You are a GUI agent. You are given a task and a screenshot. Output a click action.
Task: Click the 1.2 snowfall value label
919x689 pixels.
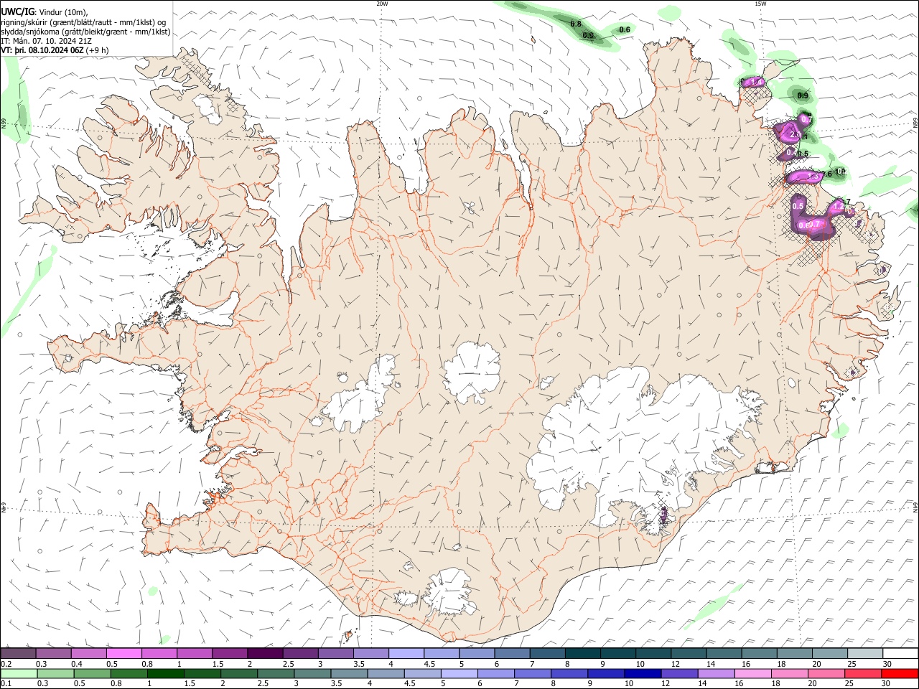pyautogui.click(x=838, y=207)
